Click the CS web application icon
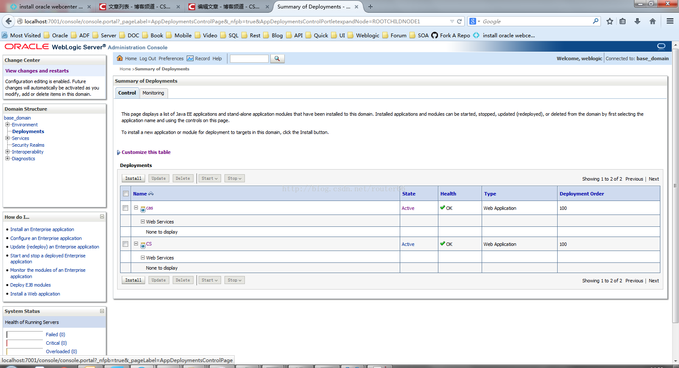679x368 pixels. [143, 245]
